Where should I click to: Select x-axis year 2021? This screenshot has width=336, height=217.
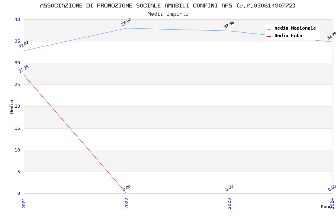point(24,203)
